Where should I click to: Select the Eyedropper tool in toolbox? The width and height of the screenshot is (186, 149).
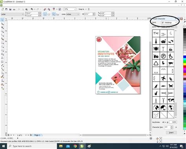(2, 77)
